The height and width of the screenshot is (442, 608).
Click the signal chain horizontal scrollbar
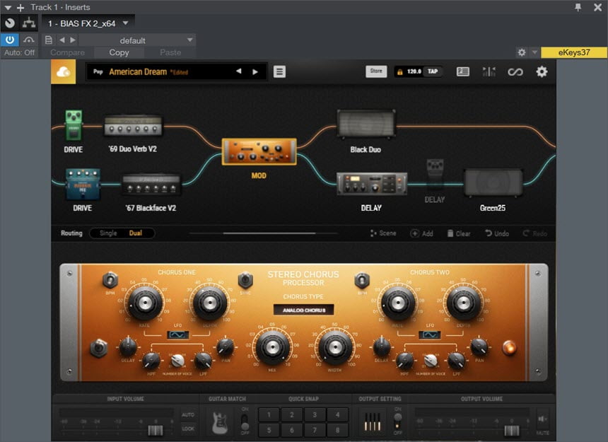[269, 233]
